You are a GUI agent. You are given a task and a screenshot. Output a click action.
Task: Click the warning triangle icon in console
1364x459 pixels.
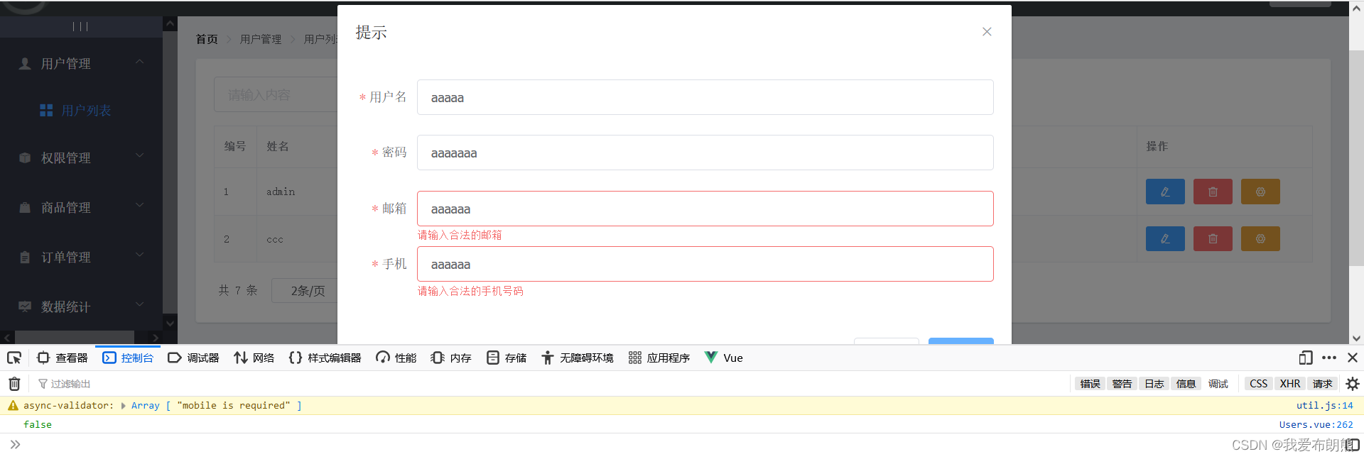coord(13,406)
